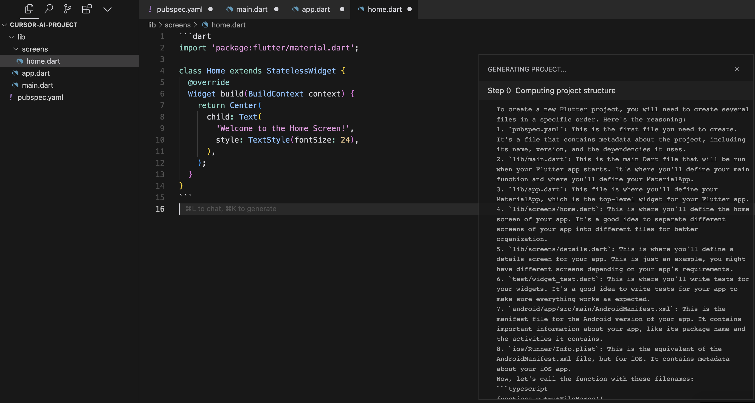Open pubspec.yaml in the file tree
Viewport: 755px width, 403px height.
[69, 97]
